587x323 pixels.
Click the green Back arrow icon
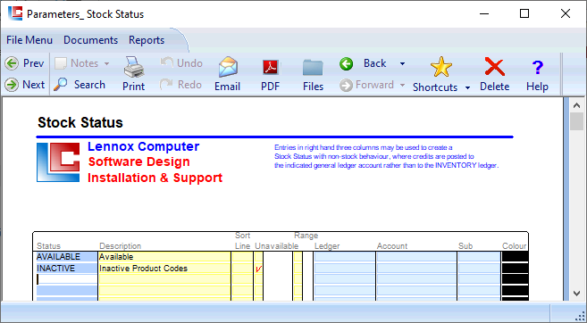pos(347,63)
